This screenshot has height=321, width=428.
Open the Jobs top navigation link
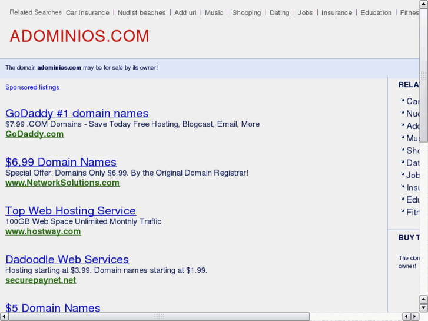pos(305,13)
